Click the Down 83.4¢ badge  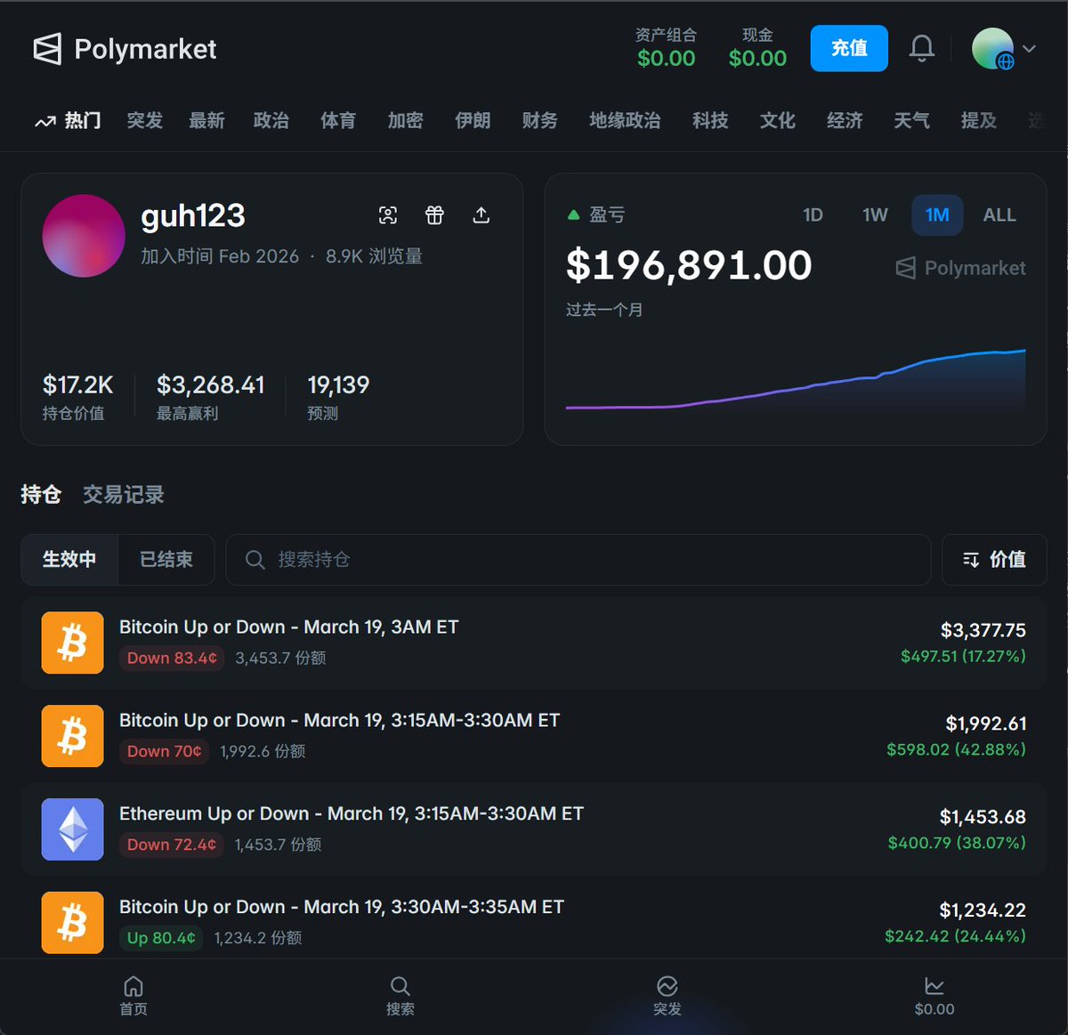[x=172, y=658]
